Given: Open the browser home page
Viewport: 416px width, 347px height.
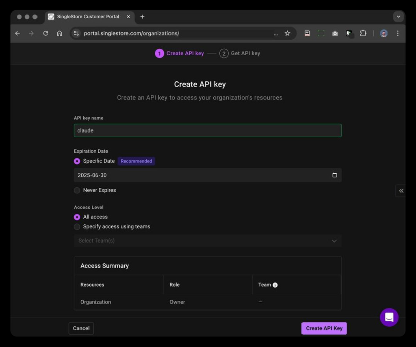Looking at the screenshot, I should tap(60, 33).
